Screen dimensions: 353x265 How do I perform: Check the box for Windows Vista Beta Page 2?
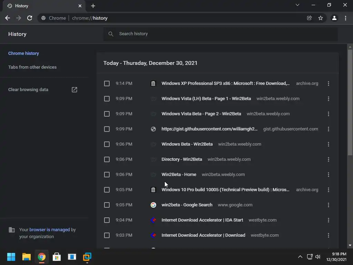[x=107, y=114]
